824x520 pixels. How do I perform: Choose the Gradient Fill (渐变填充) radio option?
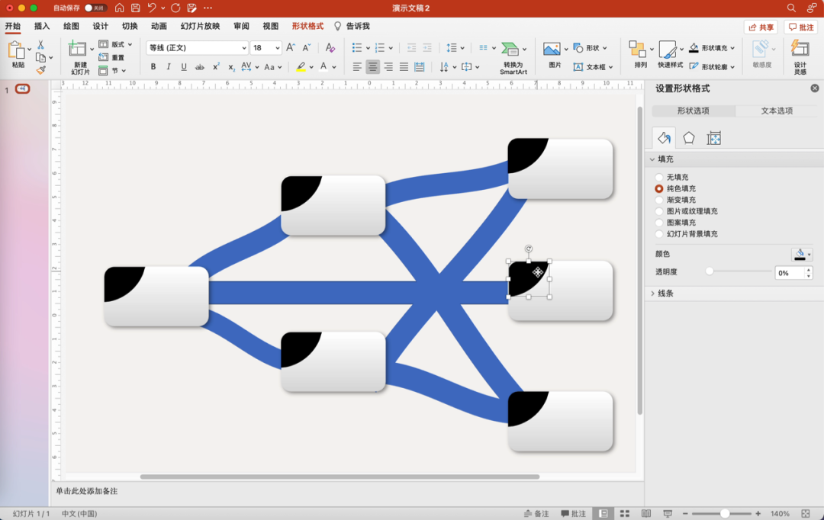tap(659, 200)
